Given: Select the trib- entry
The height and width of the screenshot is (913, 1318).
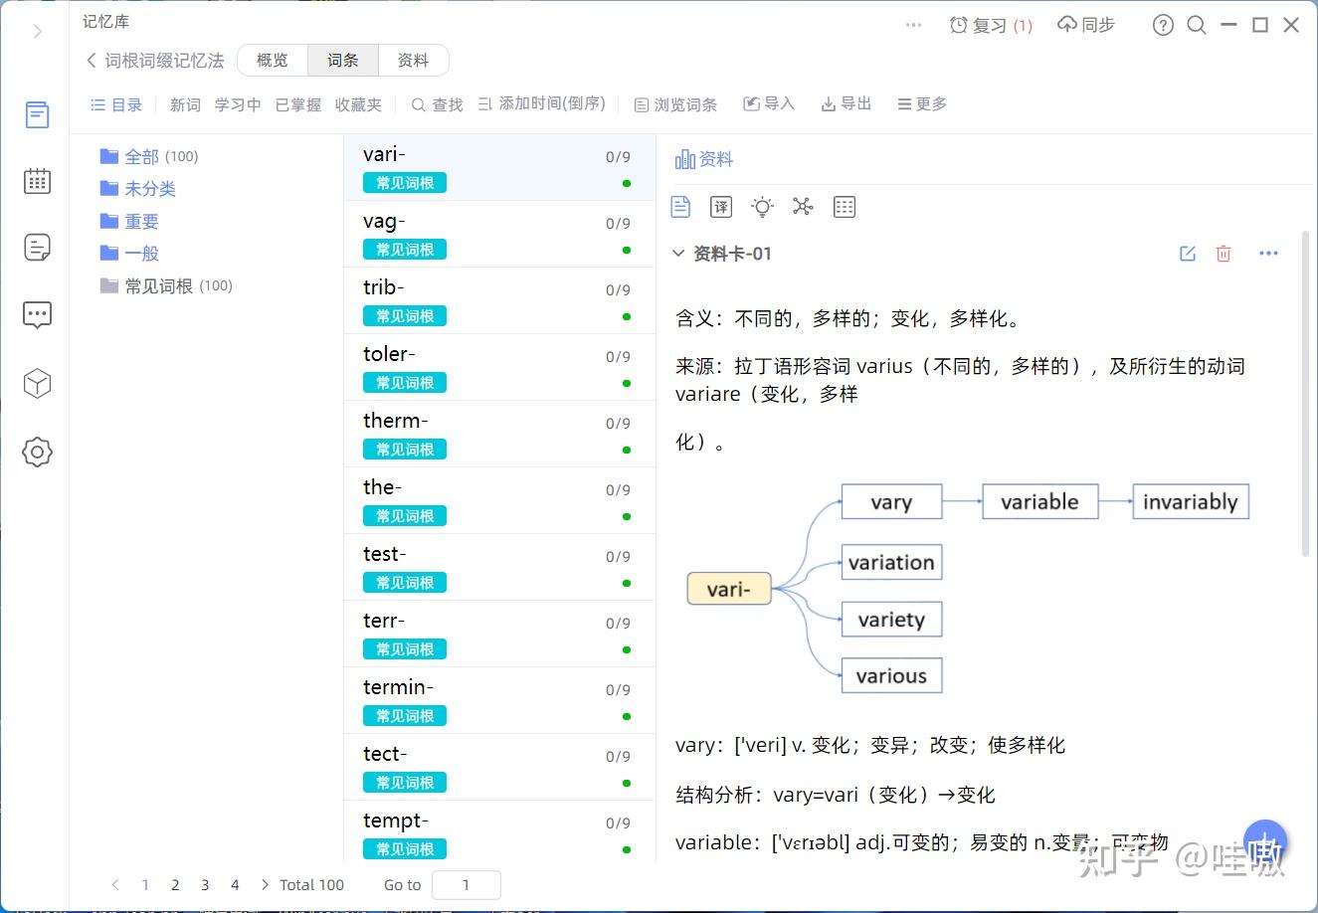Looking at the screenshot, I should (499, 300).
